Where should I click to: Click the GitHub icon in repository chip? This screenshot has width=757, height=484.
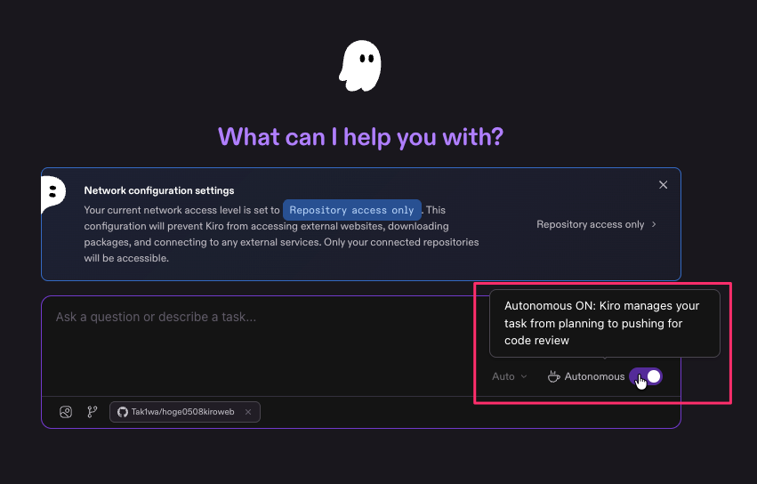tap(123, 412)
